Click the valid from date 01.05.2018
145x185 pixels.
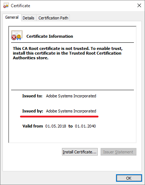(x=55, y=126)
